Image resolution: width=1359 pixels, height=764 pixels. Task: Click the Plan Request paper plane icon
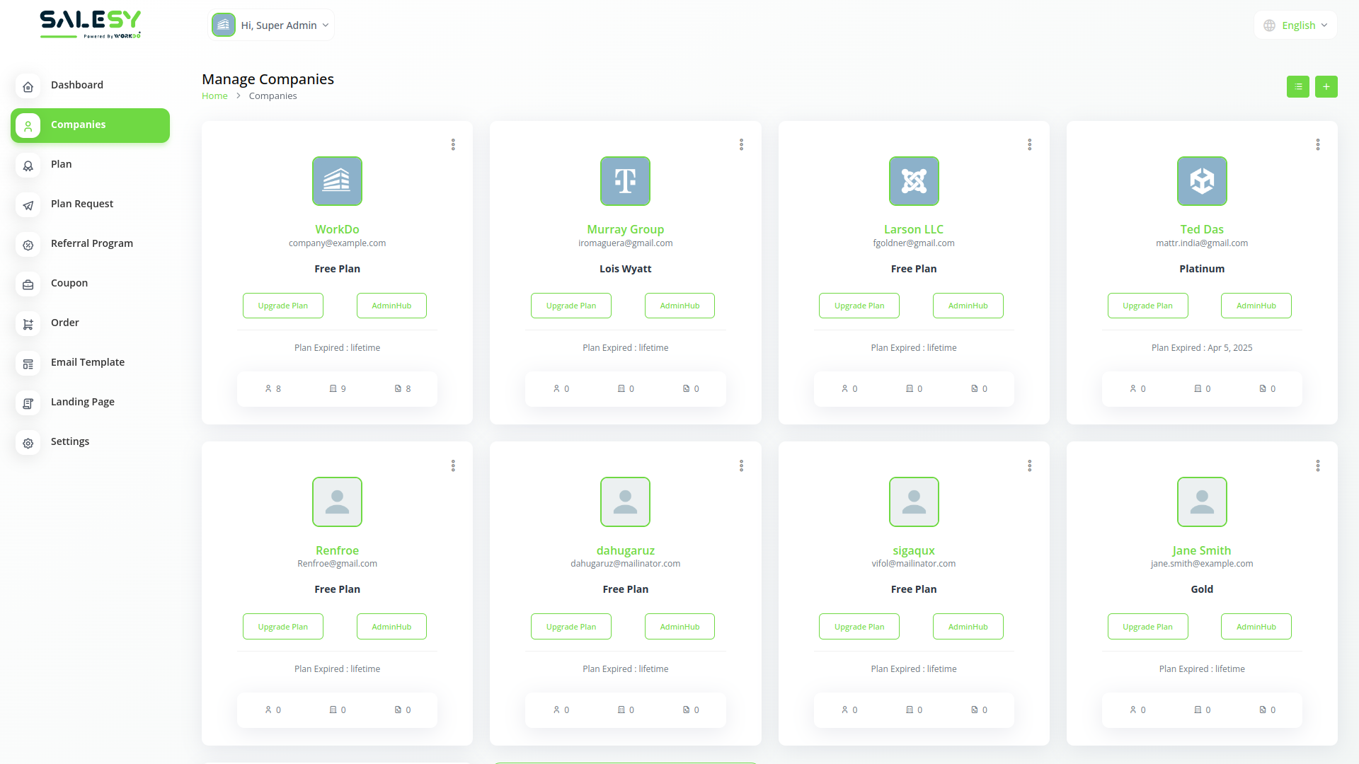28,205
